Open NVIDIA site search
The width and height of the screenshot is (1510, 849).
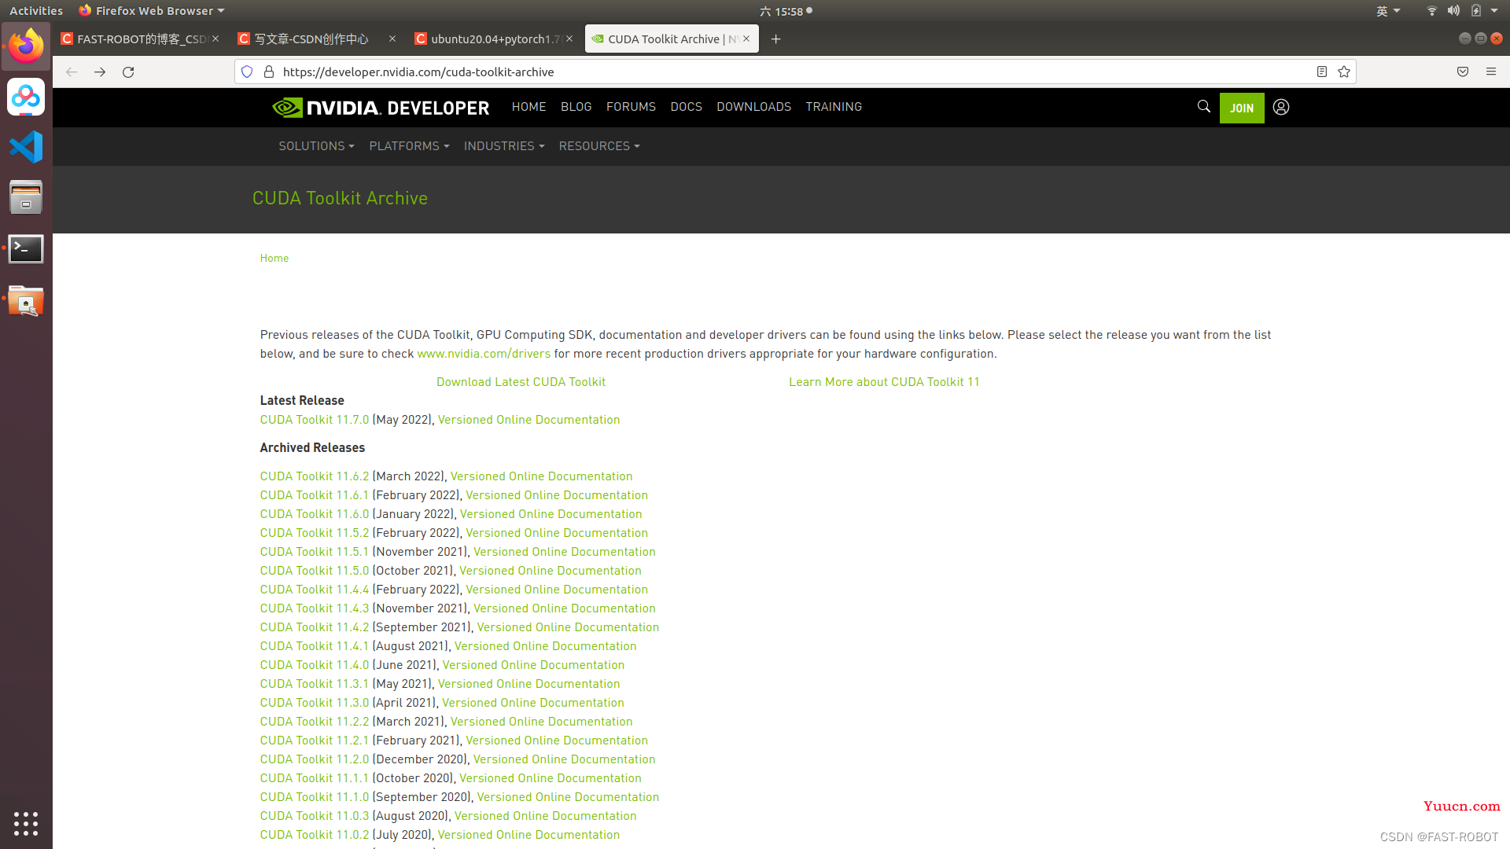point(1203,106)
